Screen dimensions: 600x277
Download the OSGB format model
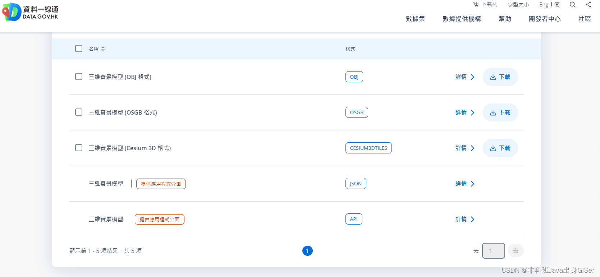[x=500, y=112]
